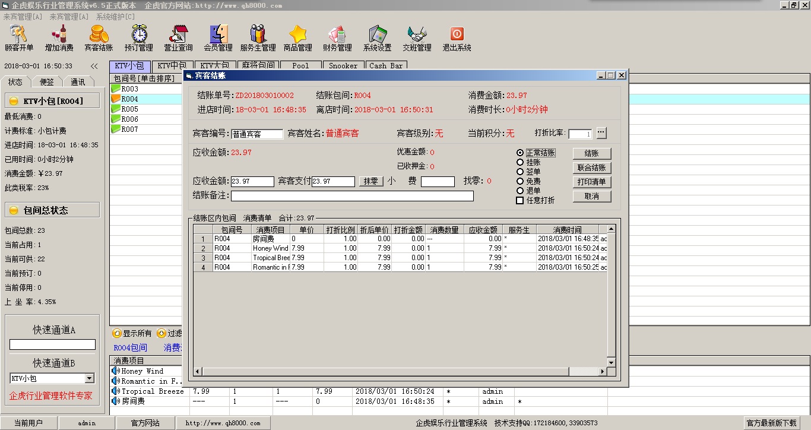
Task: Expand the 快速通道B dropdown list
Action: click(89, 378)
